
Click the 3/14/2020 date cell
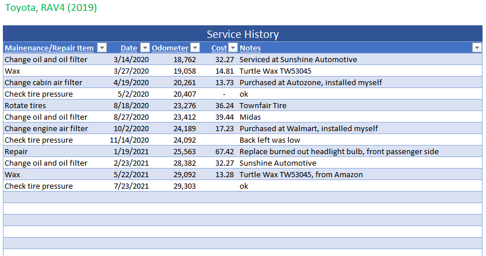click(132, 59)
